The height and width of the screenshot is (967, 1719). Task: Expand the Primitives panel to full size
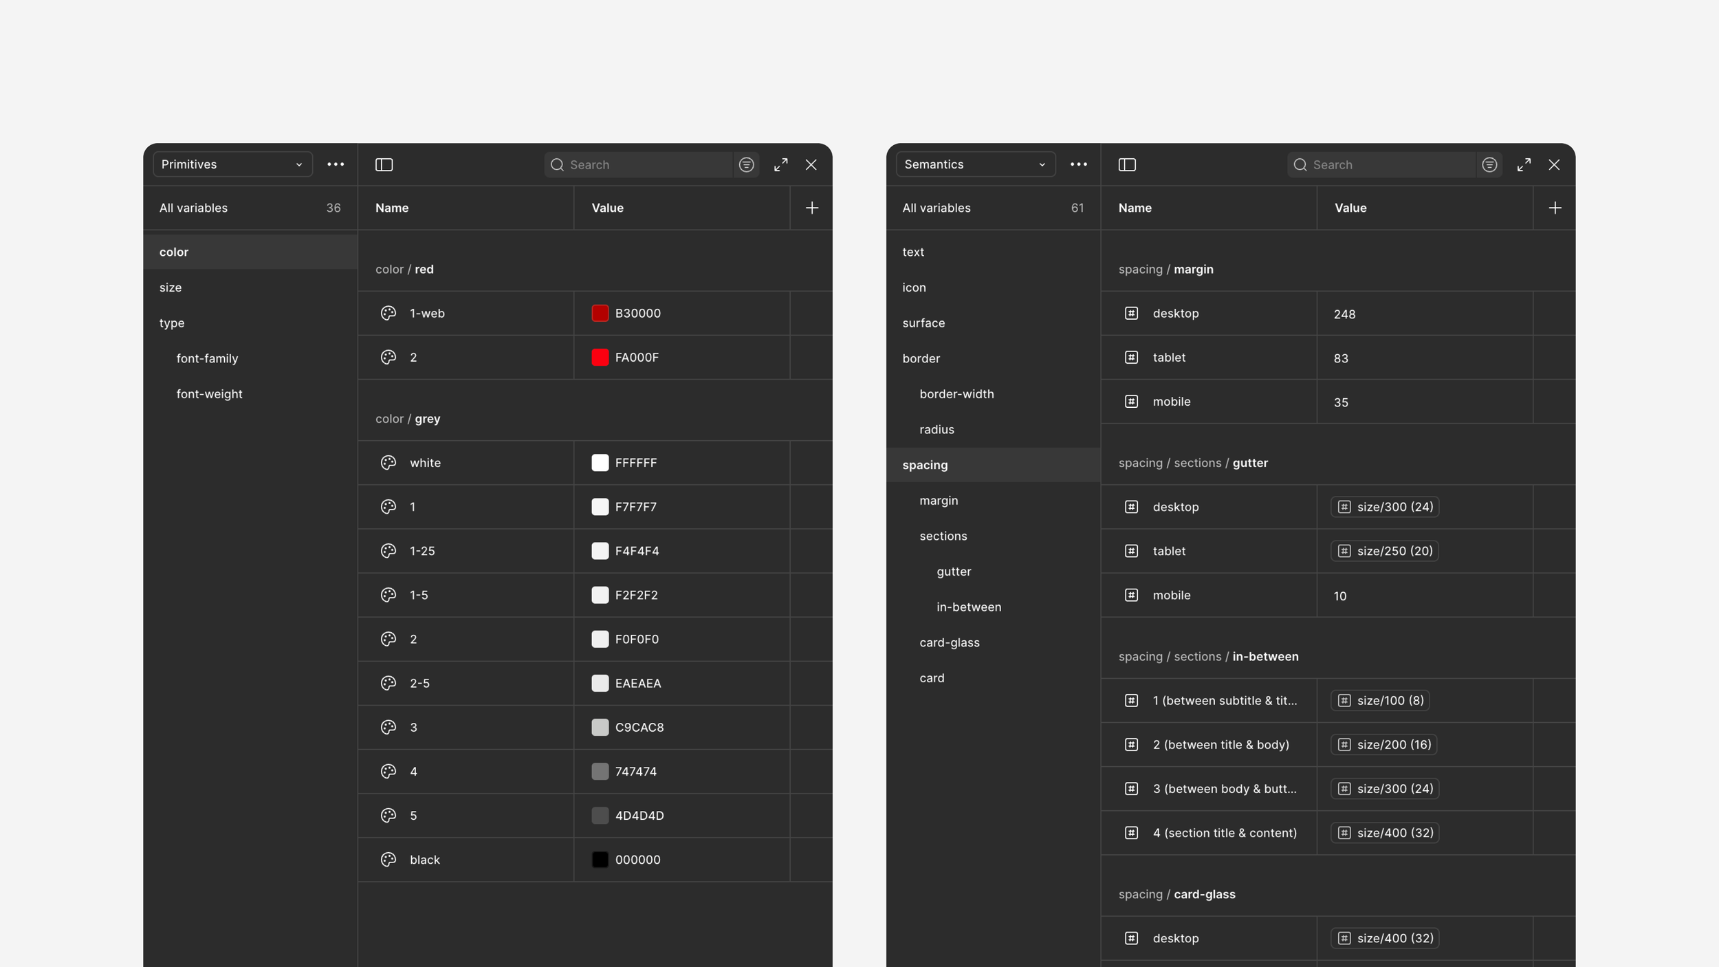(x=780, y=164)
